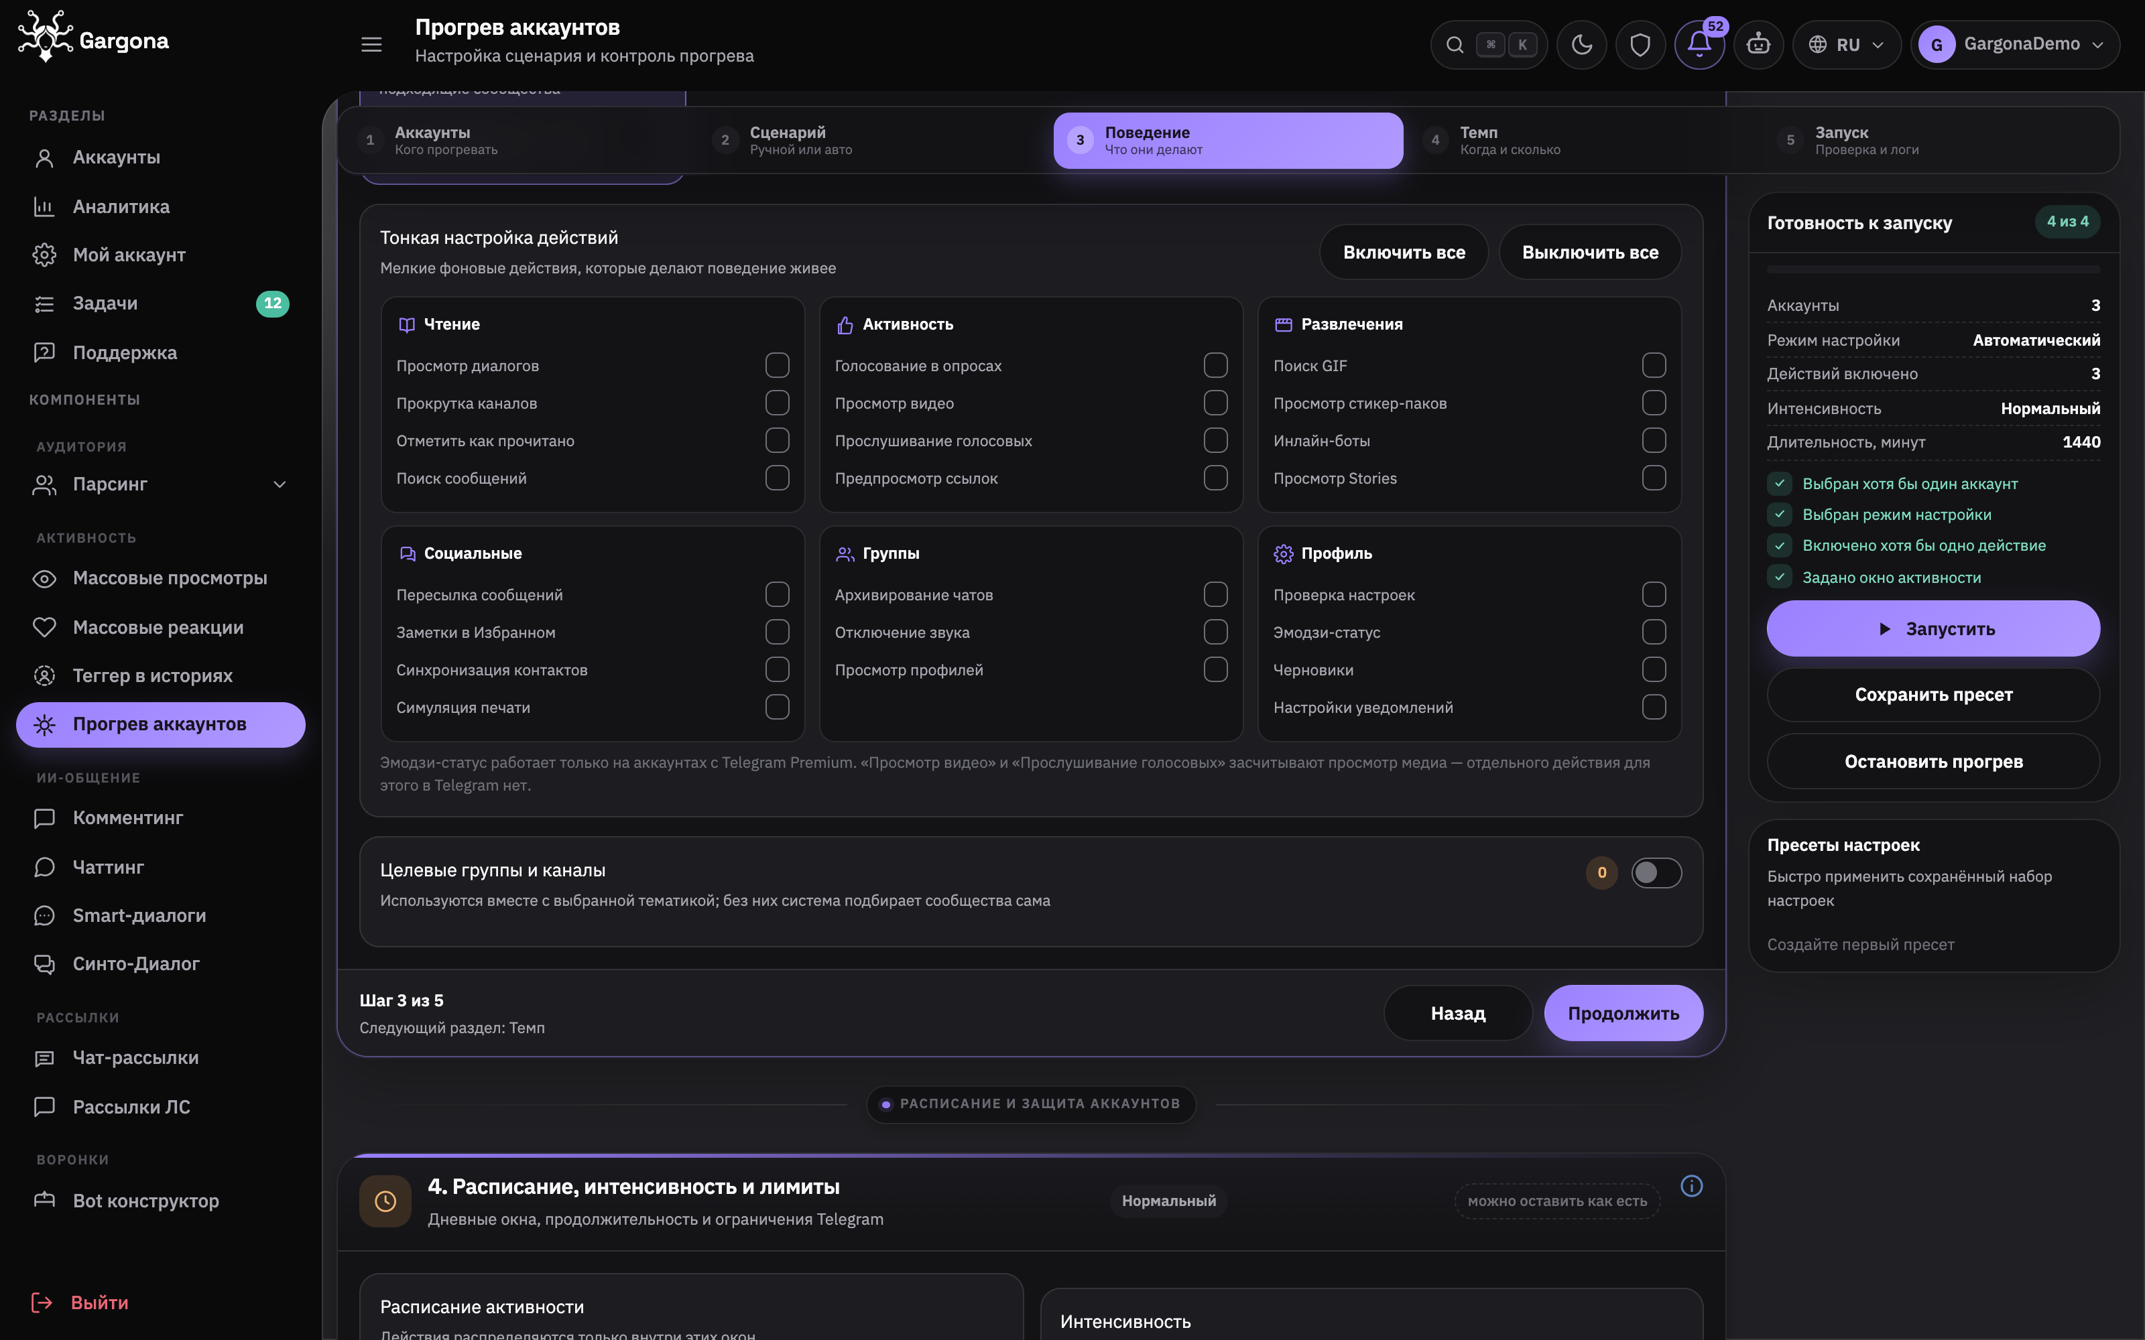The width and height of the screenshot is (2145, 1340).
Task: Open Аккаунты in the sidebar
Action: [x=160, y=157]
